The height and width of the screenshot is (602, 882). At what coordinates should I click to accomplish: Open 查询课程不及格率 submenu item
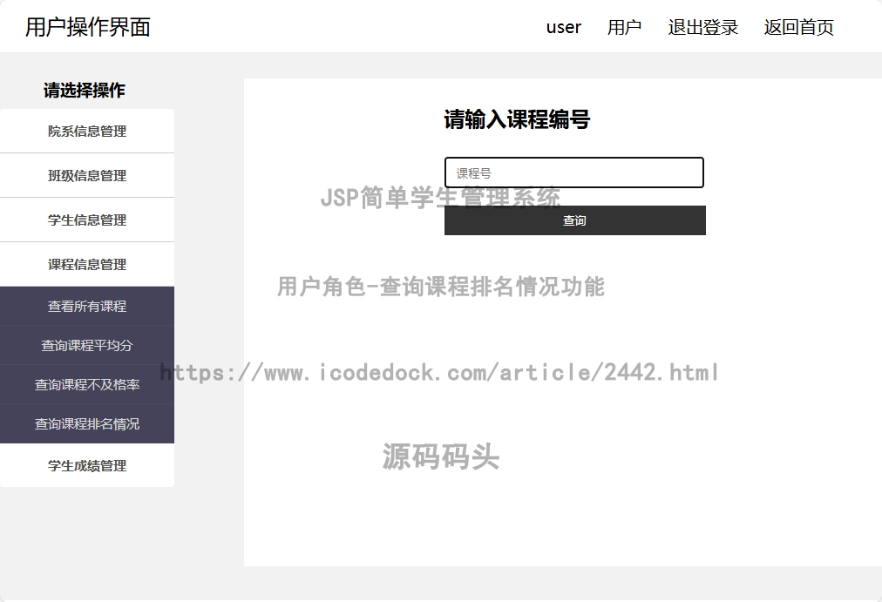[87, 384]
